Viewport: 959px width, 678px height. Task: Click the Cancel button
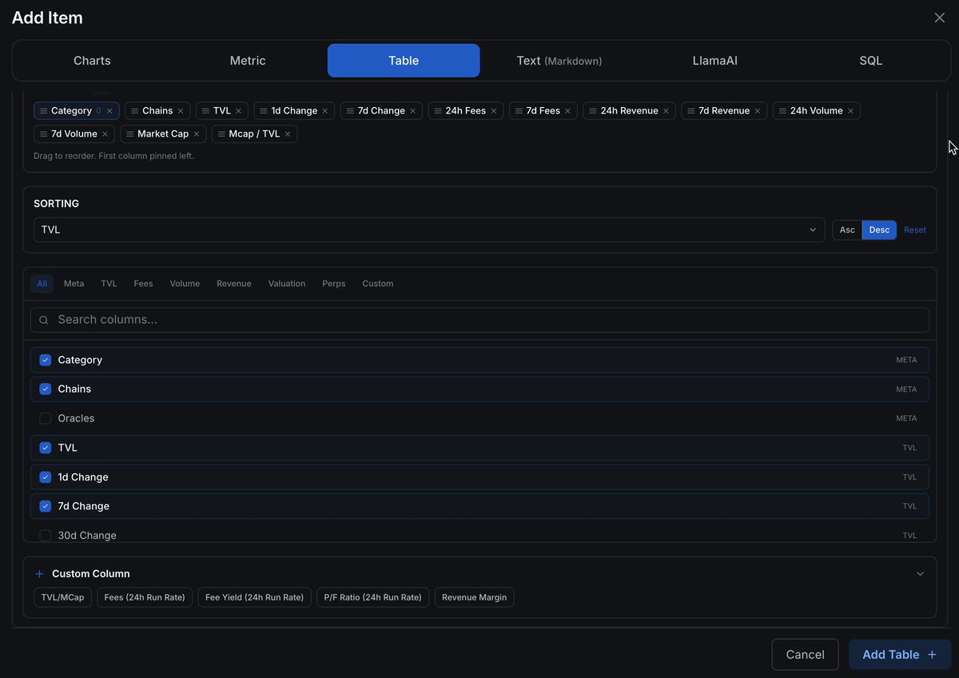pyautogui.click(x=805, y=655)
